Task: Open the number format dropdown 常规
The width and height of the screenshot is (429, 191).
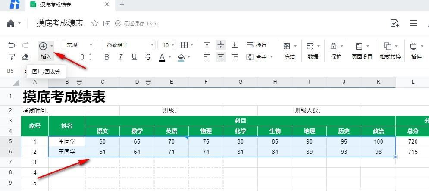Action: point(78,45)
